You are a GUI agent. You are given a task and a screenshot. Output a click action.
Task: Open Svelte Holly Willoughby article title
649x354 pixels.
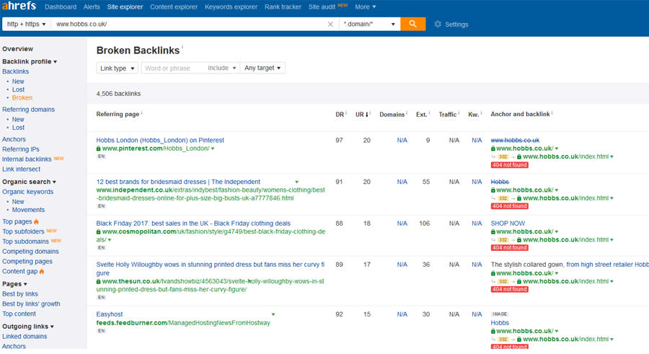[211, 269]
